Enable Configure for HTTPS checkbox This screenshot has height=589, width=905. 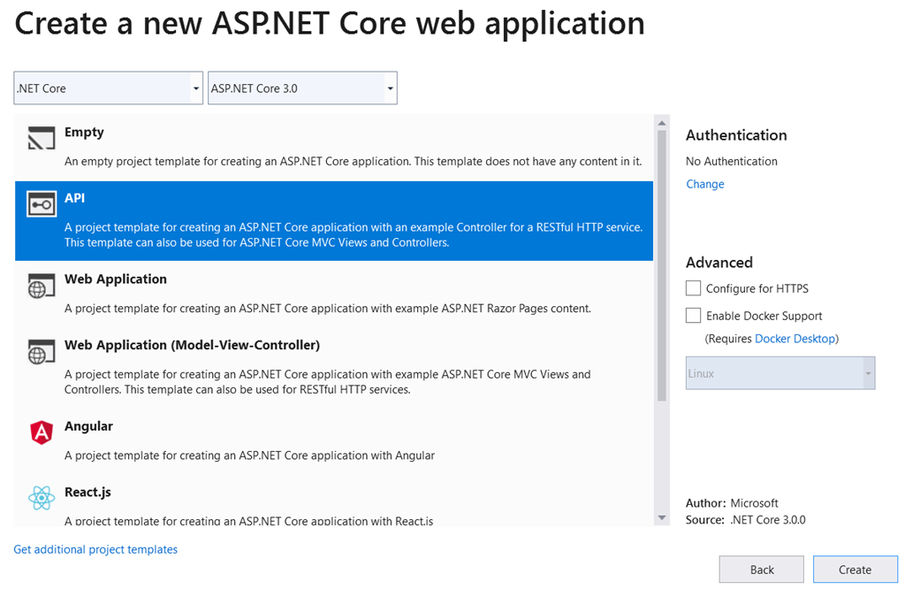click(694, 288)
